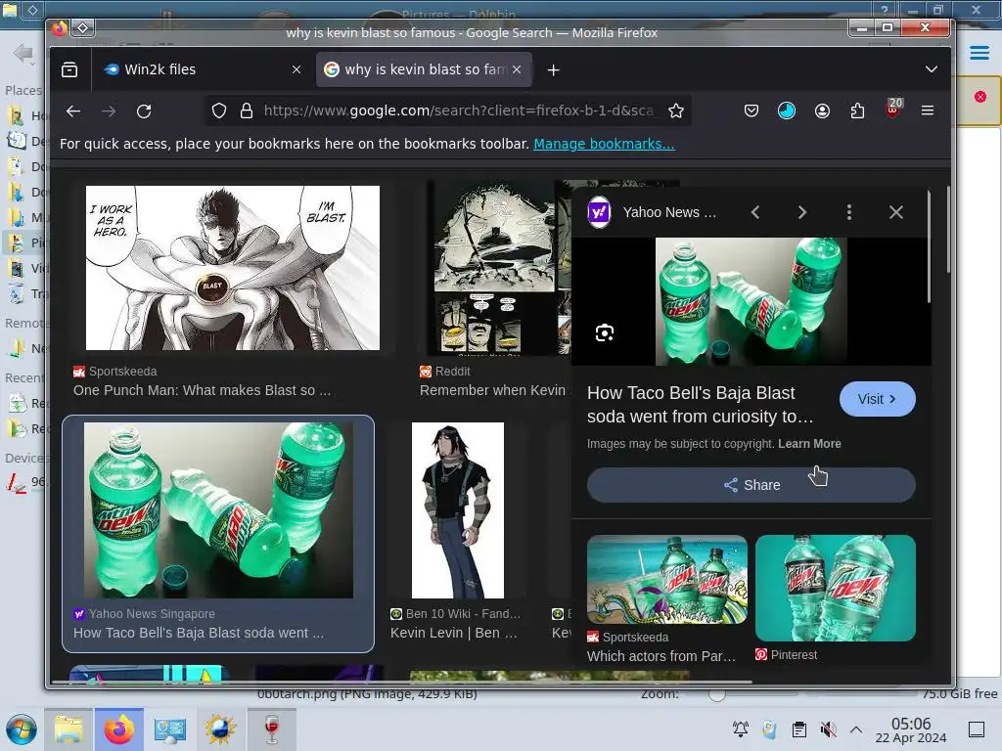This screenshot has height=751, width=1002.
Task: Open preview panel three-dot options menu
Action: click(849, 212)
